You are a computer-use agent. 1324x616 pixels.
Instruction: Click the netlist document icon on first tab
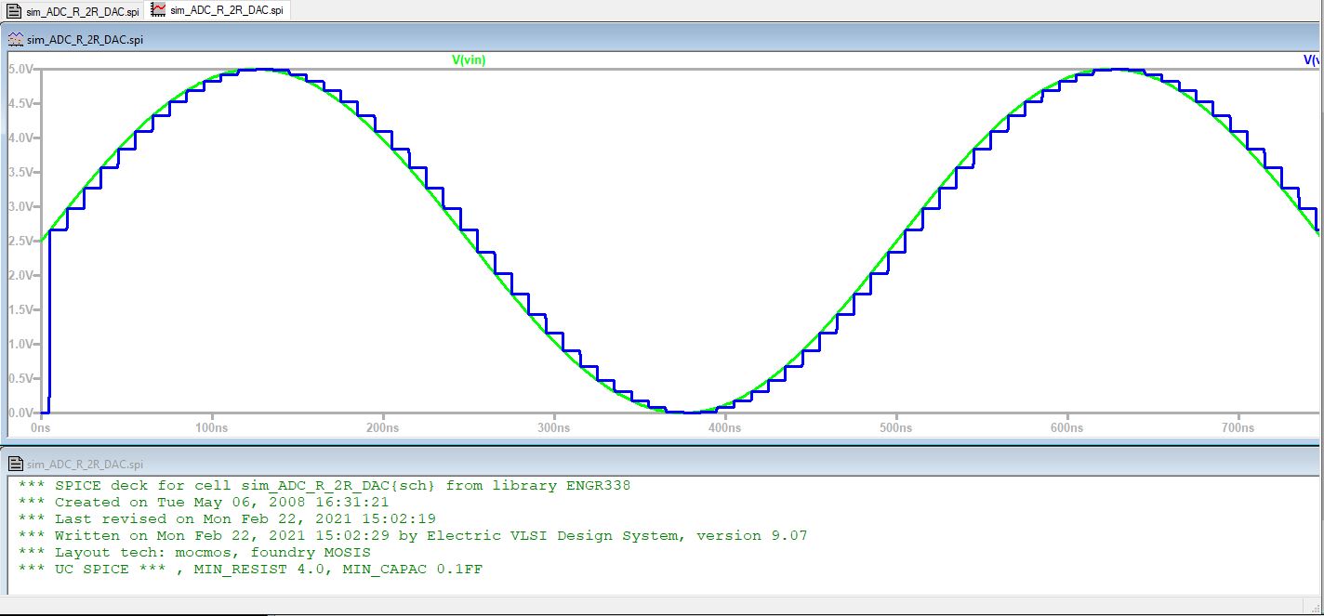[14, 10]
